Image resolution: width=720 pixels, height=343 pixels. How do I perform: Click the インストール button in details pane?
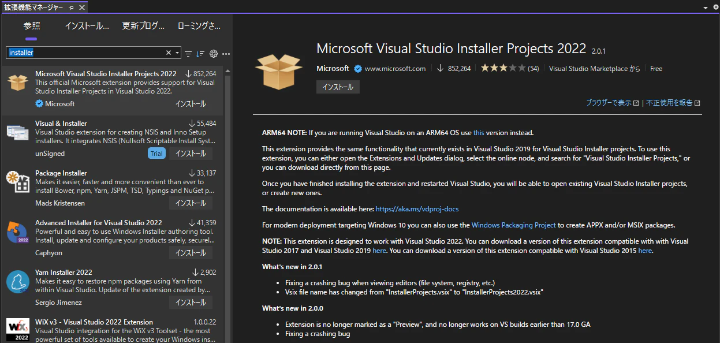click(x=338, y=87)
